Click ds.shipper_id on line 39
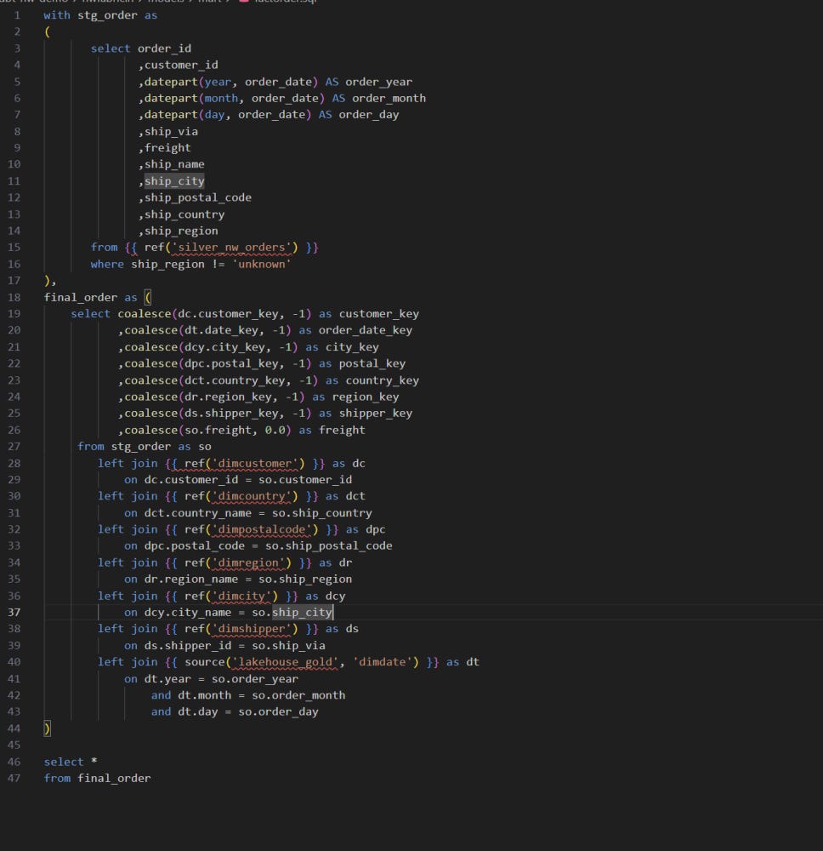This screenshot has width=823, height=851. [188, 645]
